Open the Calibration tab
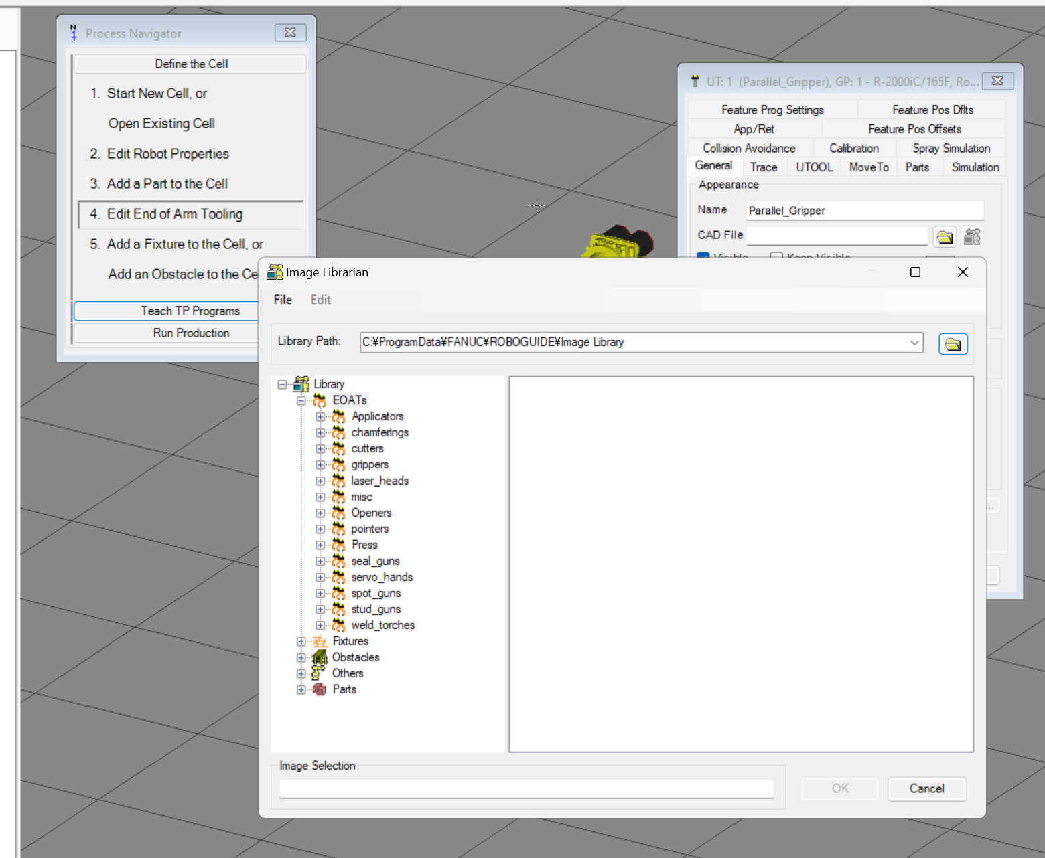 [854, 148]
